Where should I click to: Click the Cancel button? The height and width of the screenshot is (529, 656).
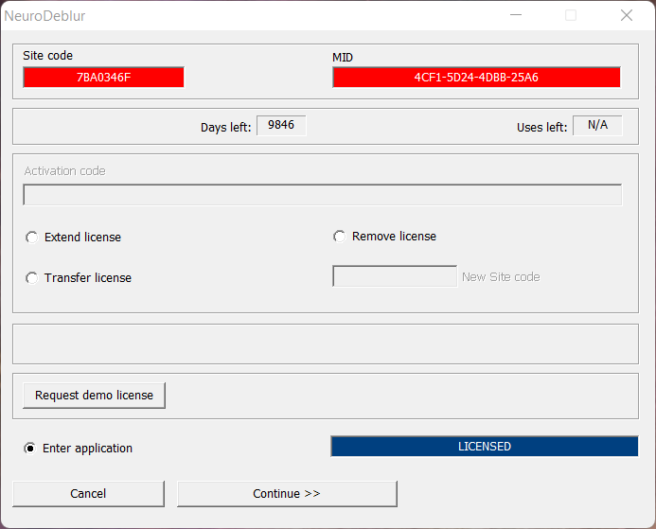click(88, 494)
